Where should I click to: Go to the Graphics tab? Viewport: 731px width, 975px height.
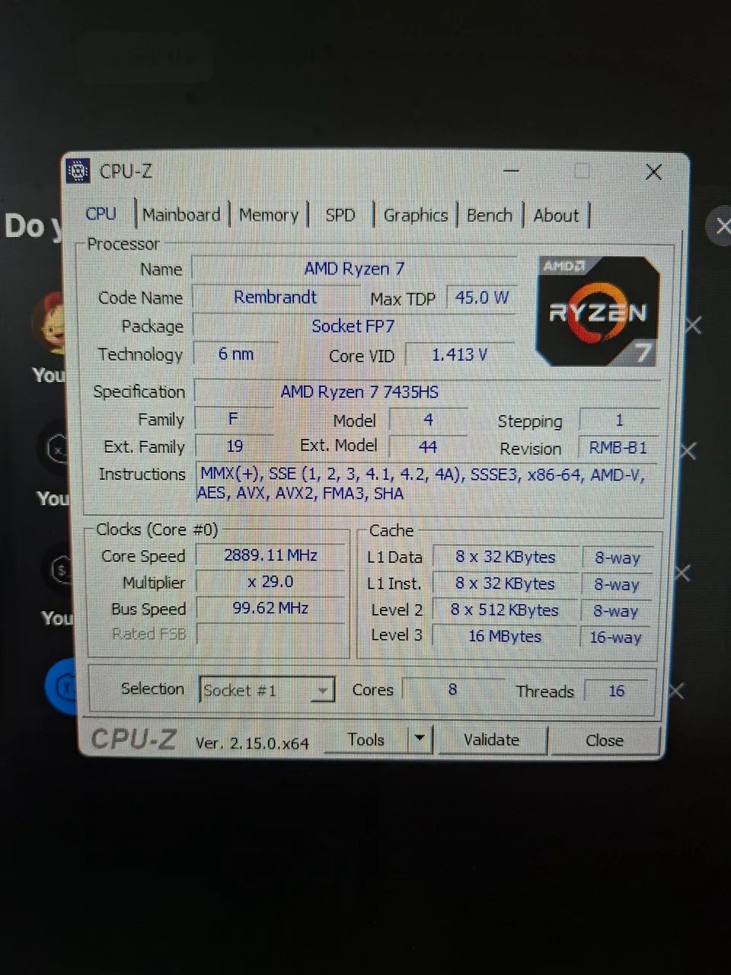tap(415, 216)
